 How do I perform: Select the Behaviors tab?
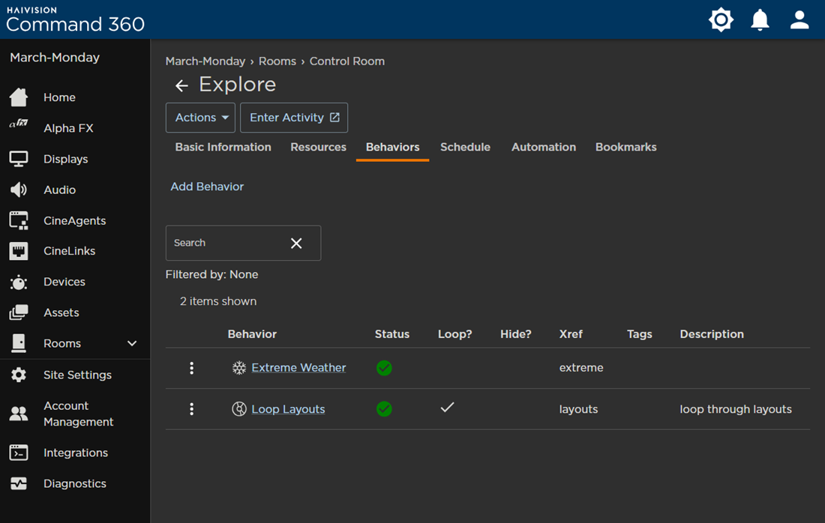[392, 147]
